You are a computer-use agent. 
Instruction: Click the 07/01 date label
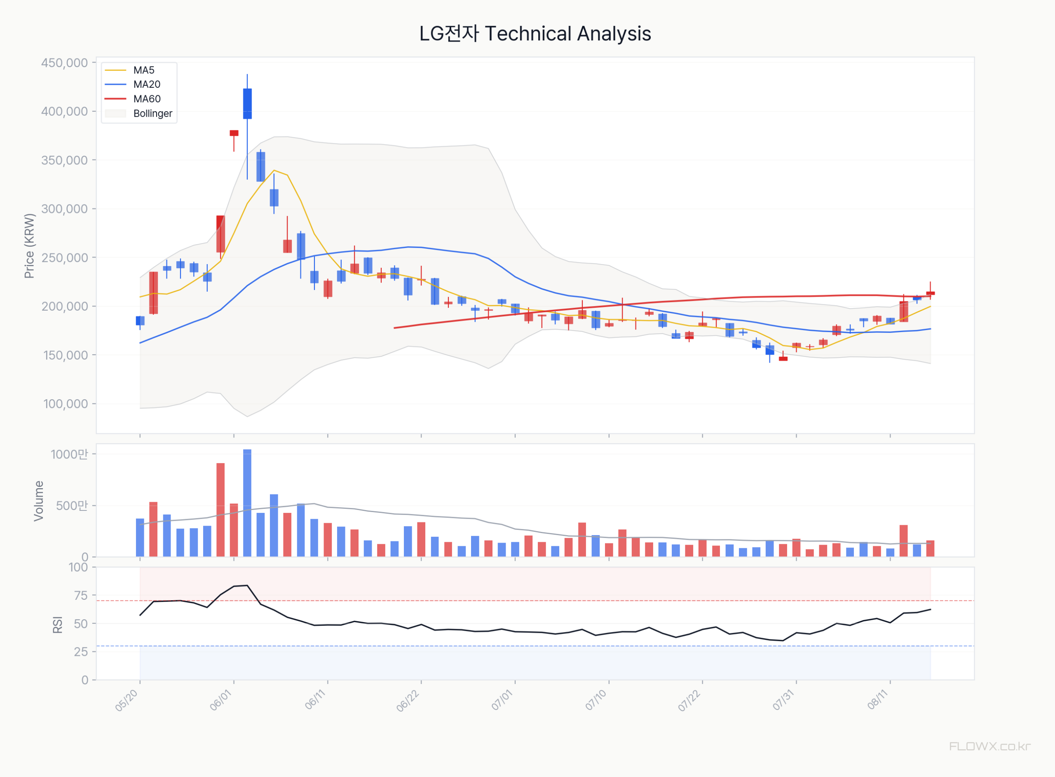coord(502,700)
